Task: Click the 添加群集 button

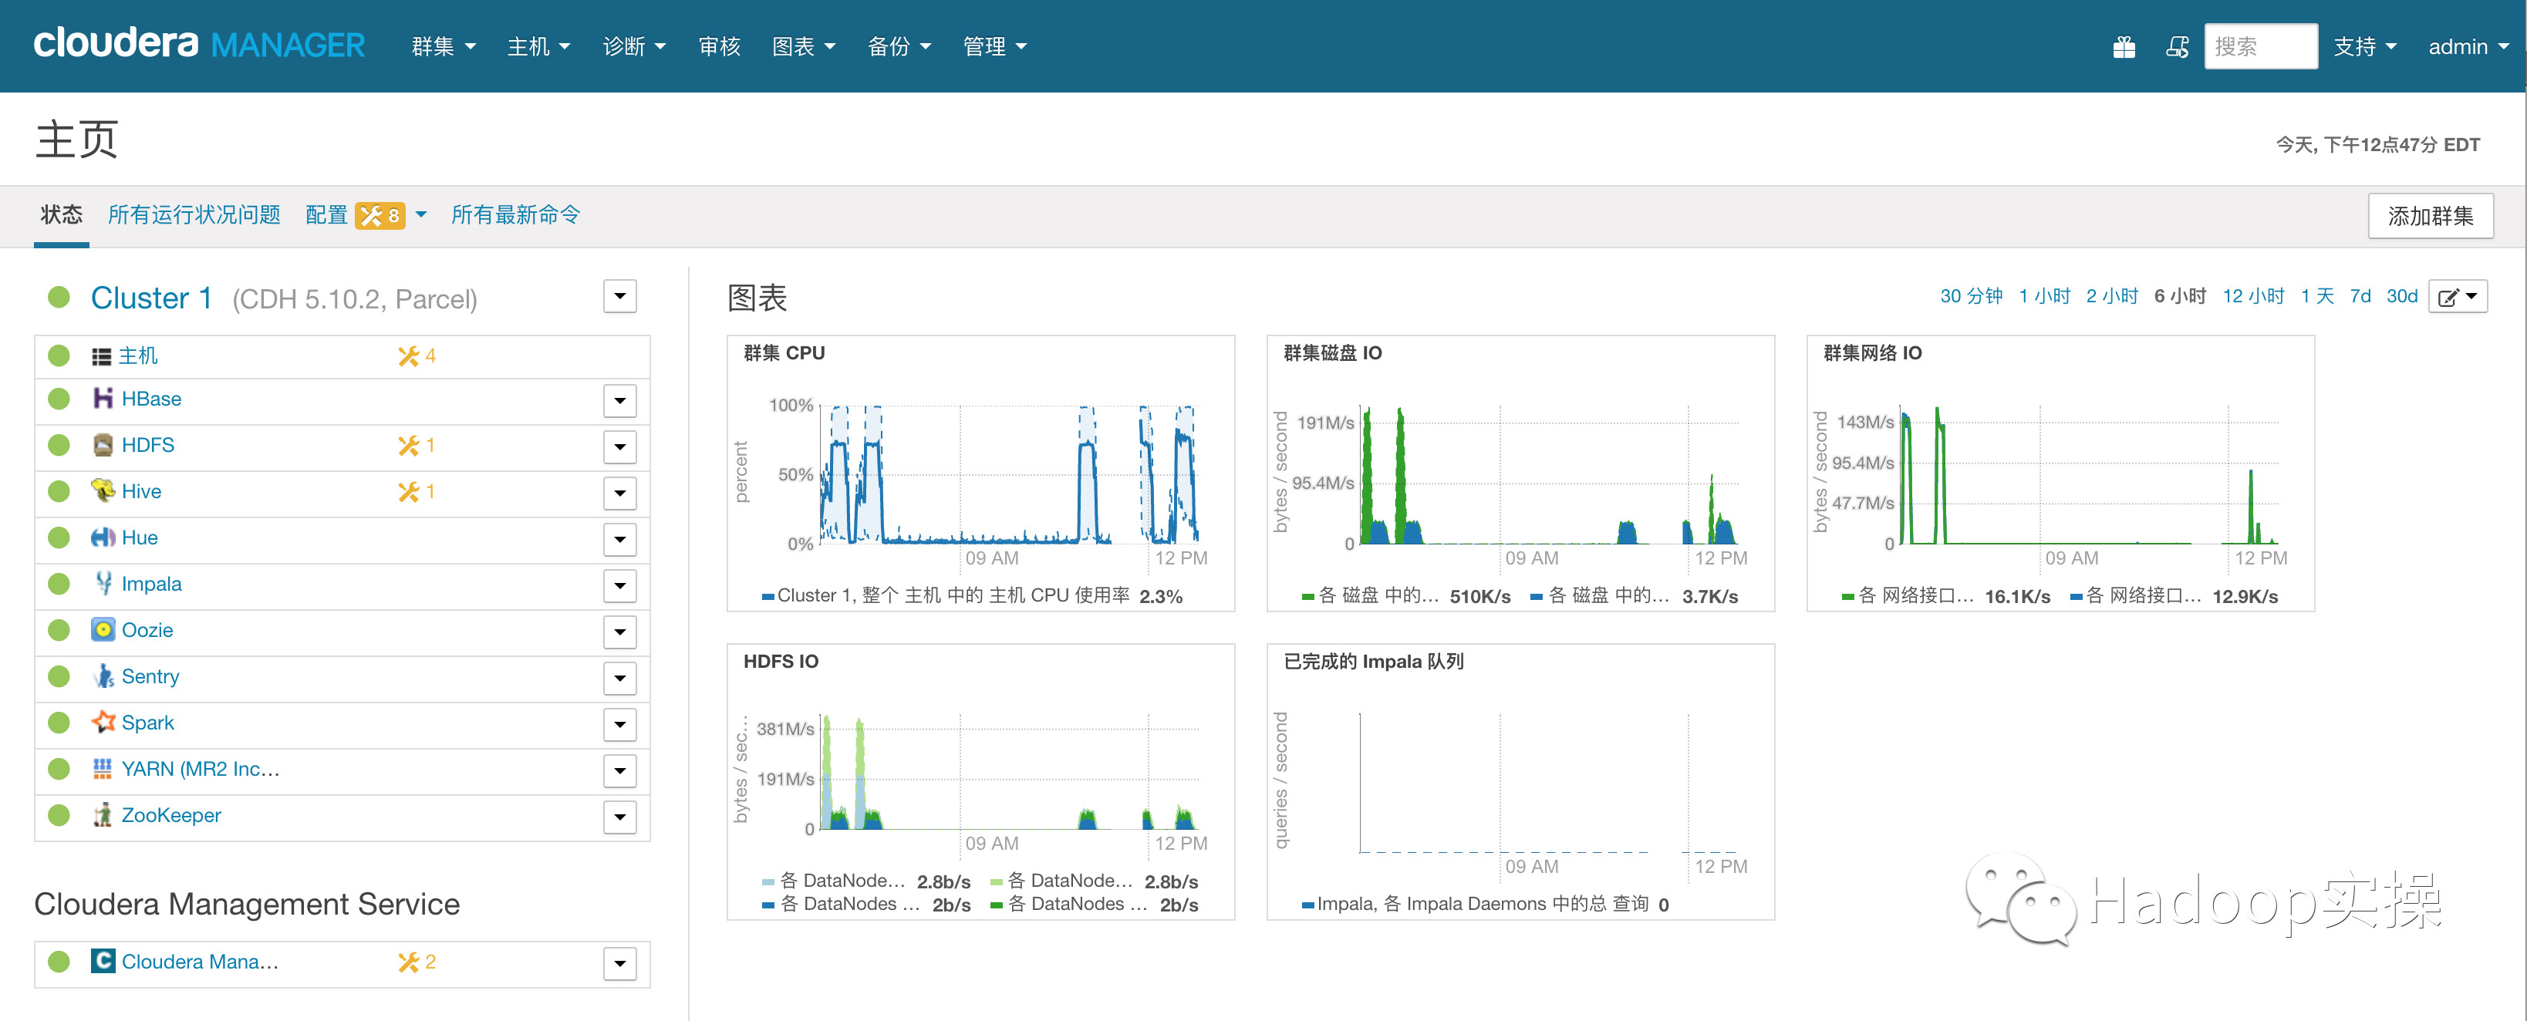Action: pos(2431,216)
